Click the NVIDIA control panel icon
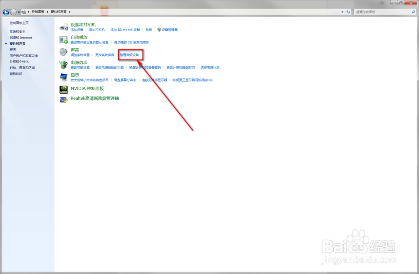This screenshot has width=419, height=274. click(64, 90)
